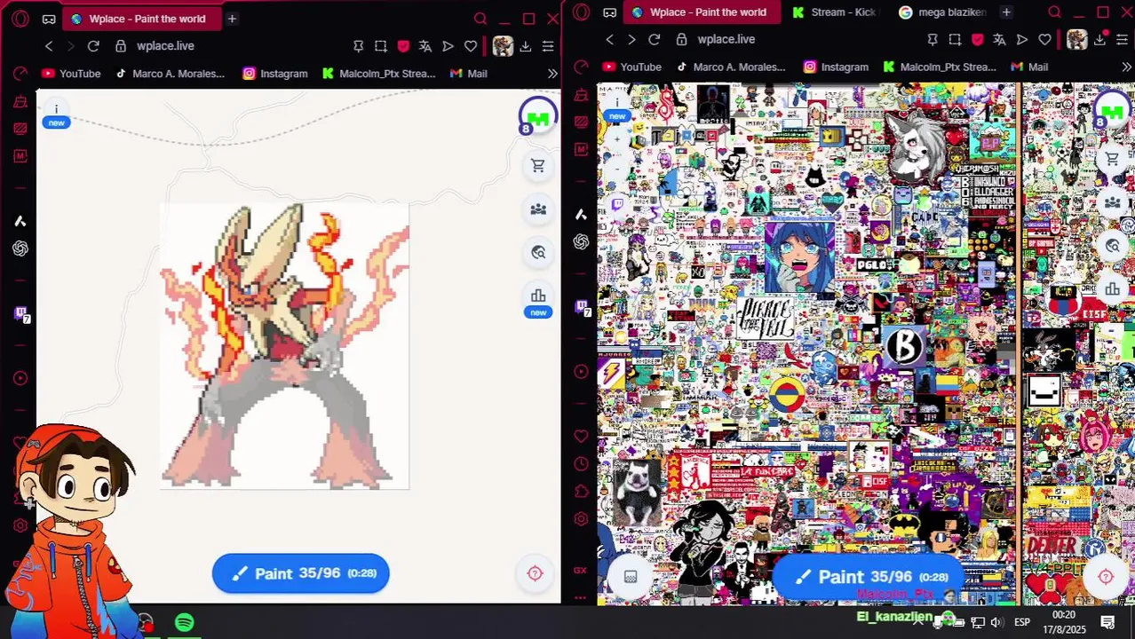Open ChatGPT in the left window sidebar
The image size is (1135, 639).
click(20, 248)
